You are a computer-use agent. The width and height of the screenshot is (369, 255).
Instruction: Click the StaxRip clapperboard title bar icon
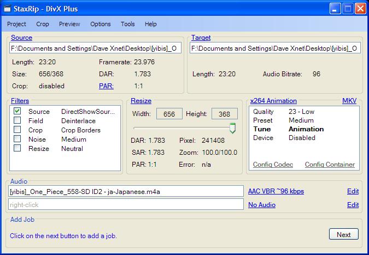(8, 9)
